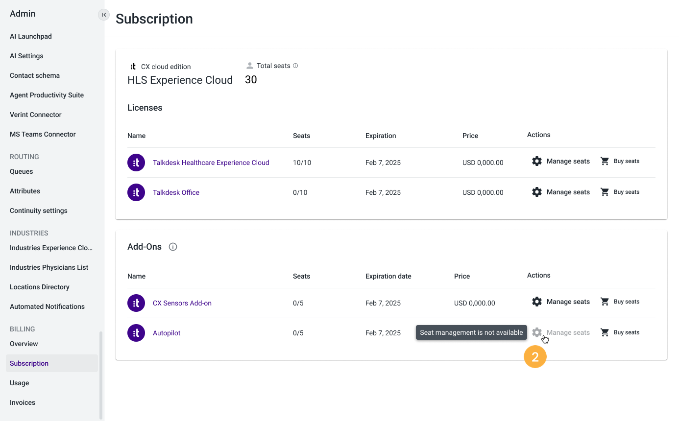The height and width of the screenshot is (421, 679).
Task: Click Autopilot's Feb 7, 2025 expiration date
Action: (383, 333)
